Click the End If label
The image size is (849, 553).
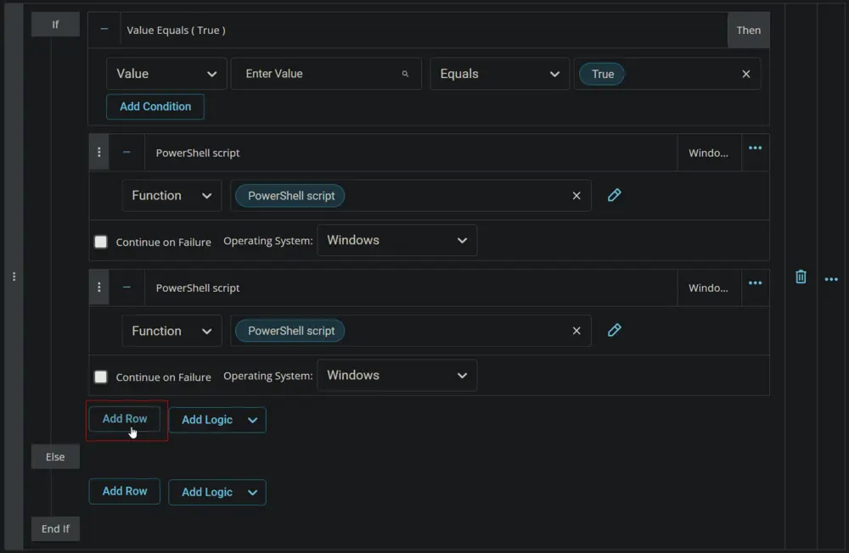[55, 528]
